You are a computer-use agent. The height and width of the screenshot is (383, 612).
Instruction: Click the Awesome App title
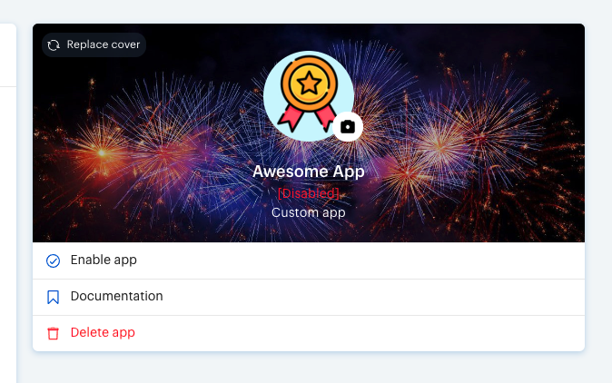pos(309,172)
